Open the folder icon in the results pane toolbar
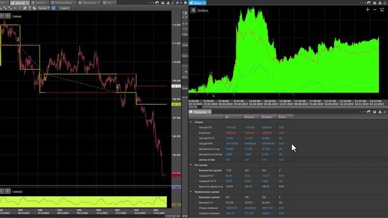Image resolution: width=388 pixels, height=218 pixels. pos(369,111)
